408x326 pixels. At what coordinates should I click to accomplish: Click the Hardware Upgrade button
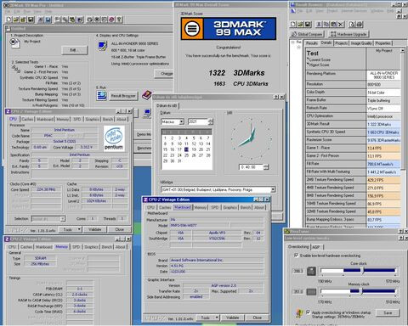point(348,34)
